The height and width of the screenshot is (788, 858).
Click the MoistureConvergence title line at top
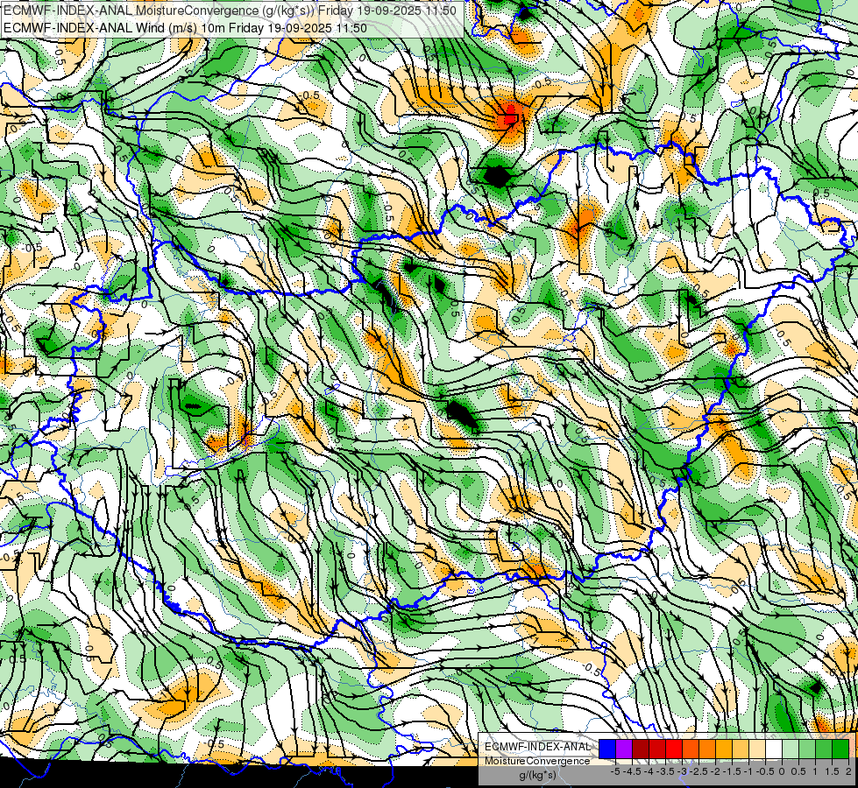pyautogui.click(x=230, y=10)
